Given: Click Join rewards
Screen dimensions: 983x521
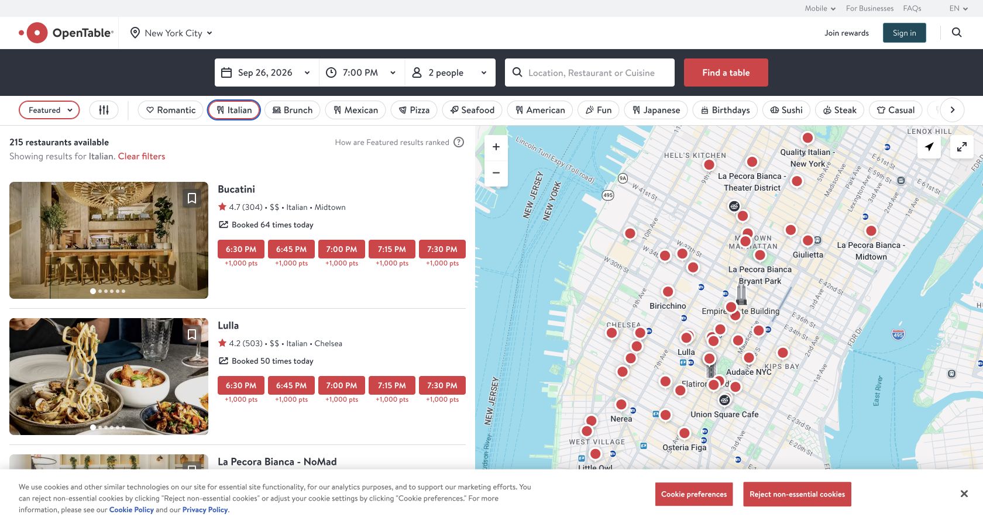Looking at the screenshot, I should point(847,33).
